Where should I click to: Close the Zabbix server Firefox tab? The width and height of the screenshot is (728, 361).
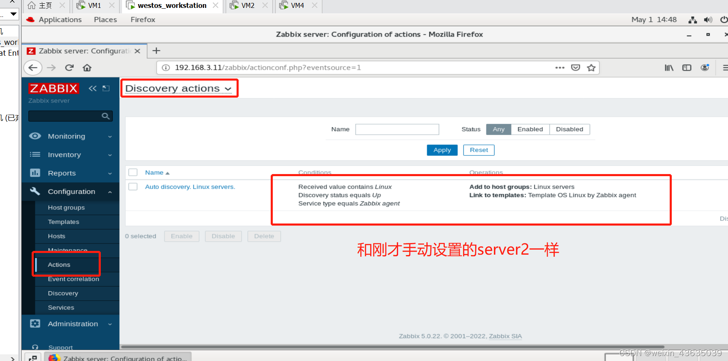(137, 51)
